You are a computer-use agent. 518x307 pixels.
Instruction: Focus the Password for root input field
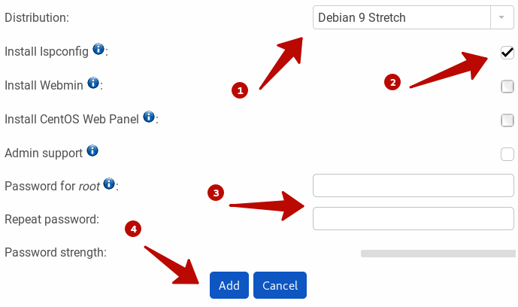pos(413,185)
